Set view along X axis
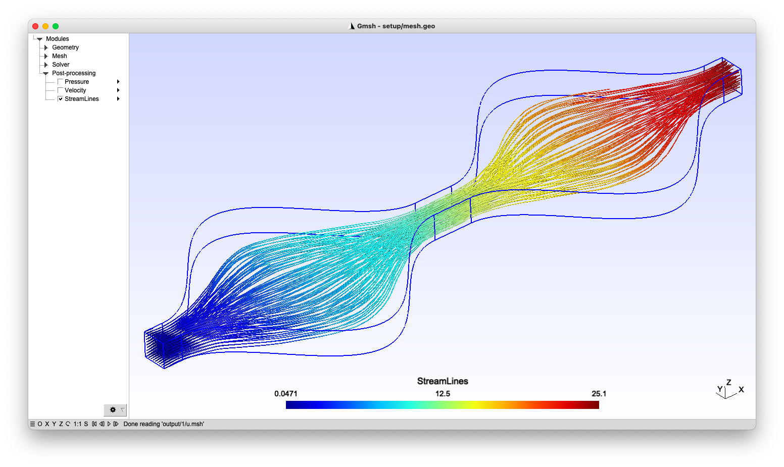Screen dimensions: 784x467 point(47,424)
